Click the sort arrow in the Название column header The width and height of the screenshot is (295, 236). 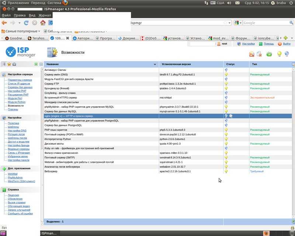tap(155, 65)
